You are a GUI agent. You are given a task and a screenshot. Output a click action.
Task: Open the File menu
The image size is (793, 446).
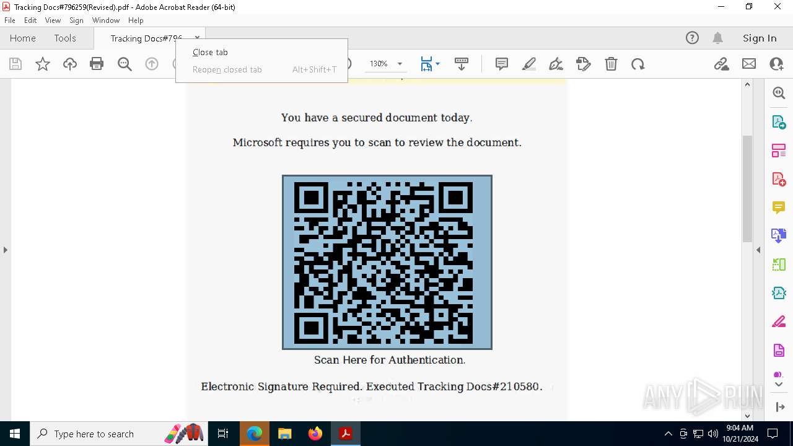10,20
